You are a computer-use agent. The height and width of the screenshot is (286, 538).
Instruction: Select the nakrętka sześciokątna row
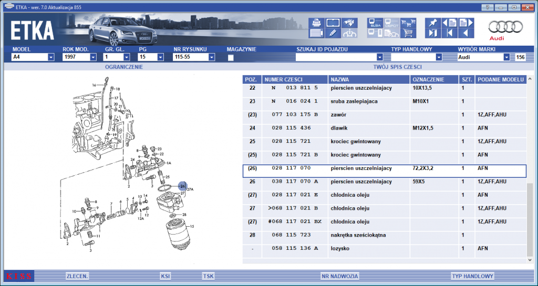(384, 237)
